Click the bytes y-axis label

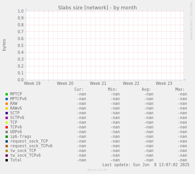tap(4, 45)
